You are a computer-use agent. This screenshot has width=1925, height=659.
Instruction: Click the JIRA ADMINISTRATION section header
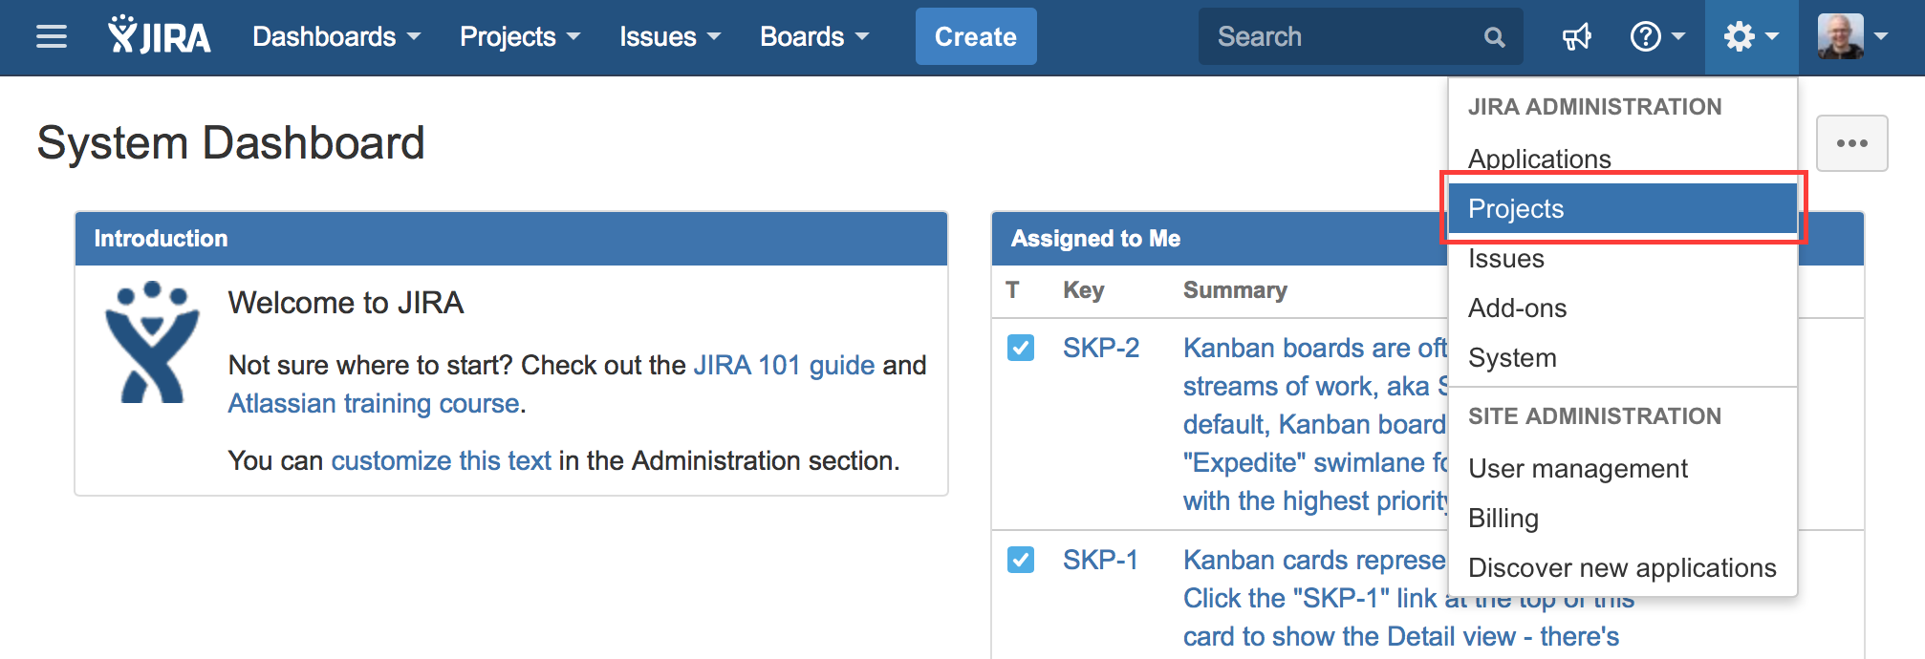tap(1595, 107)
